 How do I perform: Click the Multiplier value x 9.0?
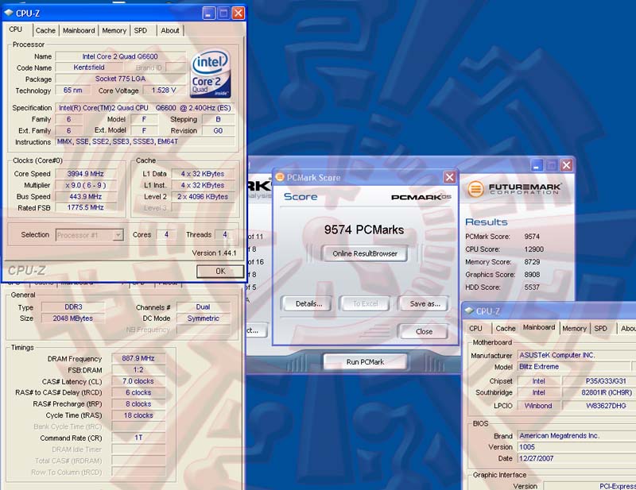pos(86,185)
